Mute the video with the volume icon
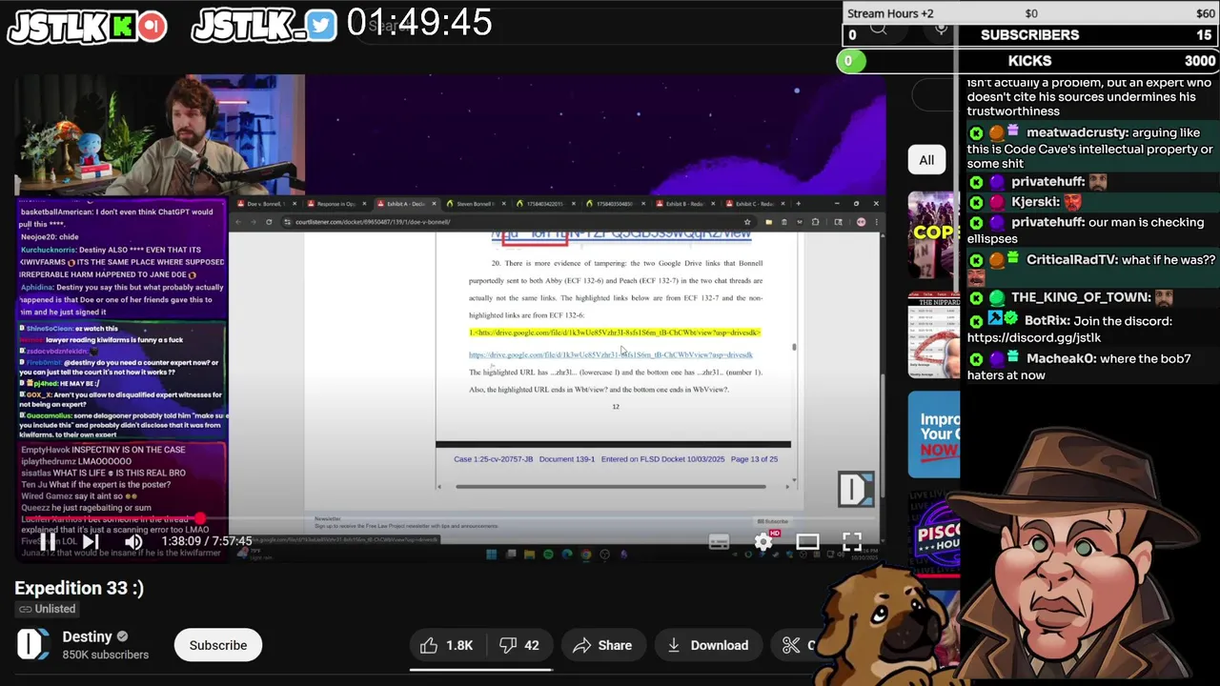 pos(133,542)
